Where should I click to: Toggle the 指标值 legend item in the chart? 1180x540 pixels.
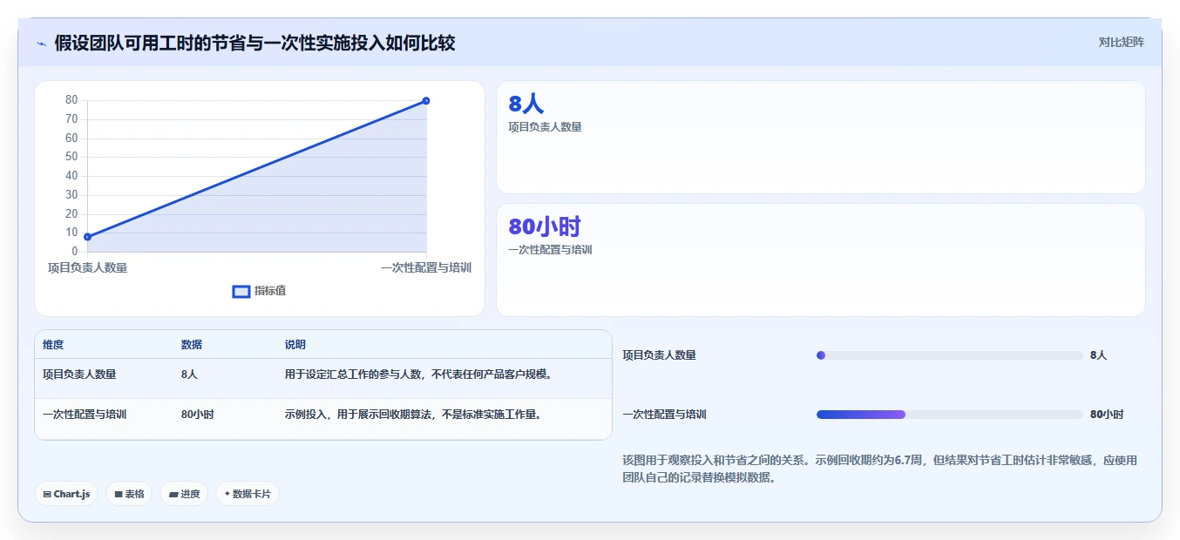click(259, 291)
